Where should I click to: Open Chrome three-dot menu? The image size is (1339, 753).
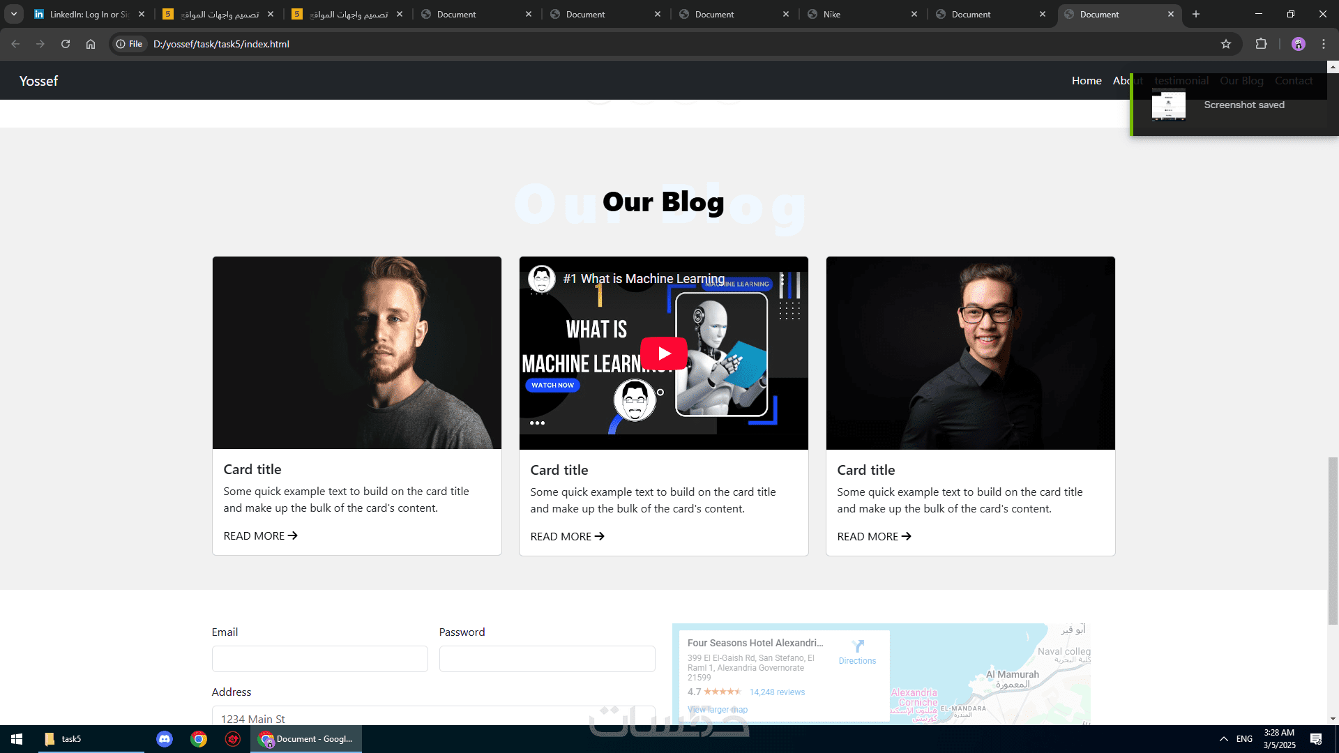[1324, 44]
